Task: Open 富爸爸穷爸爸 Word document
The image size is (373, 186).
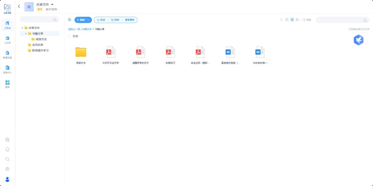Action: pyautogui.click(x=230, y=52)
